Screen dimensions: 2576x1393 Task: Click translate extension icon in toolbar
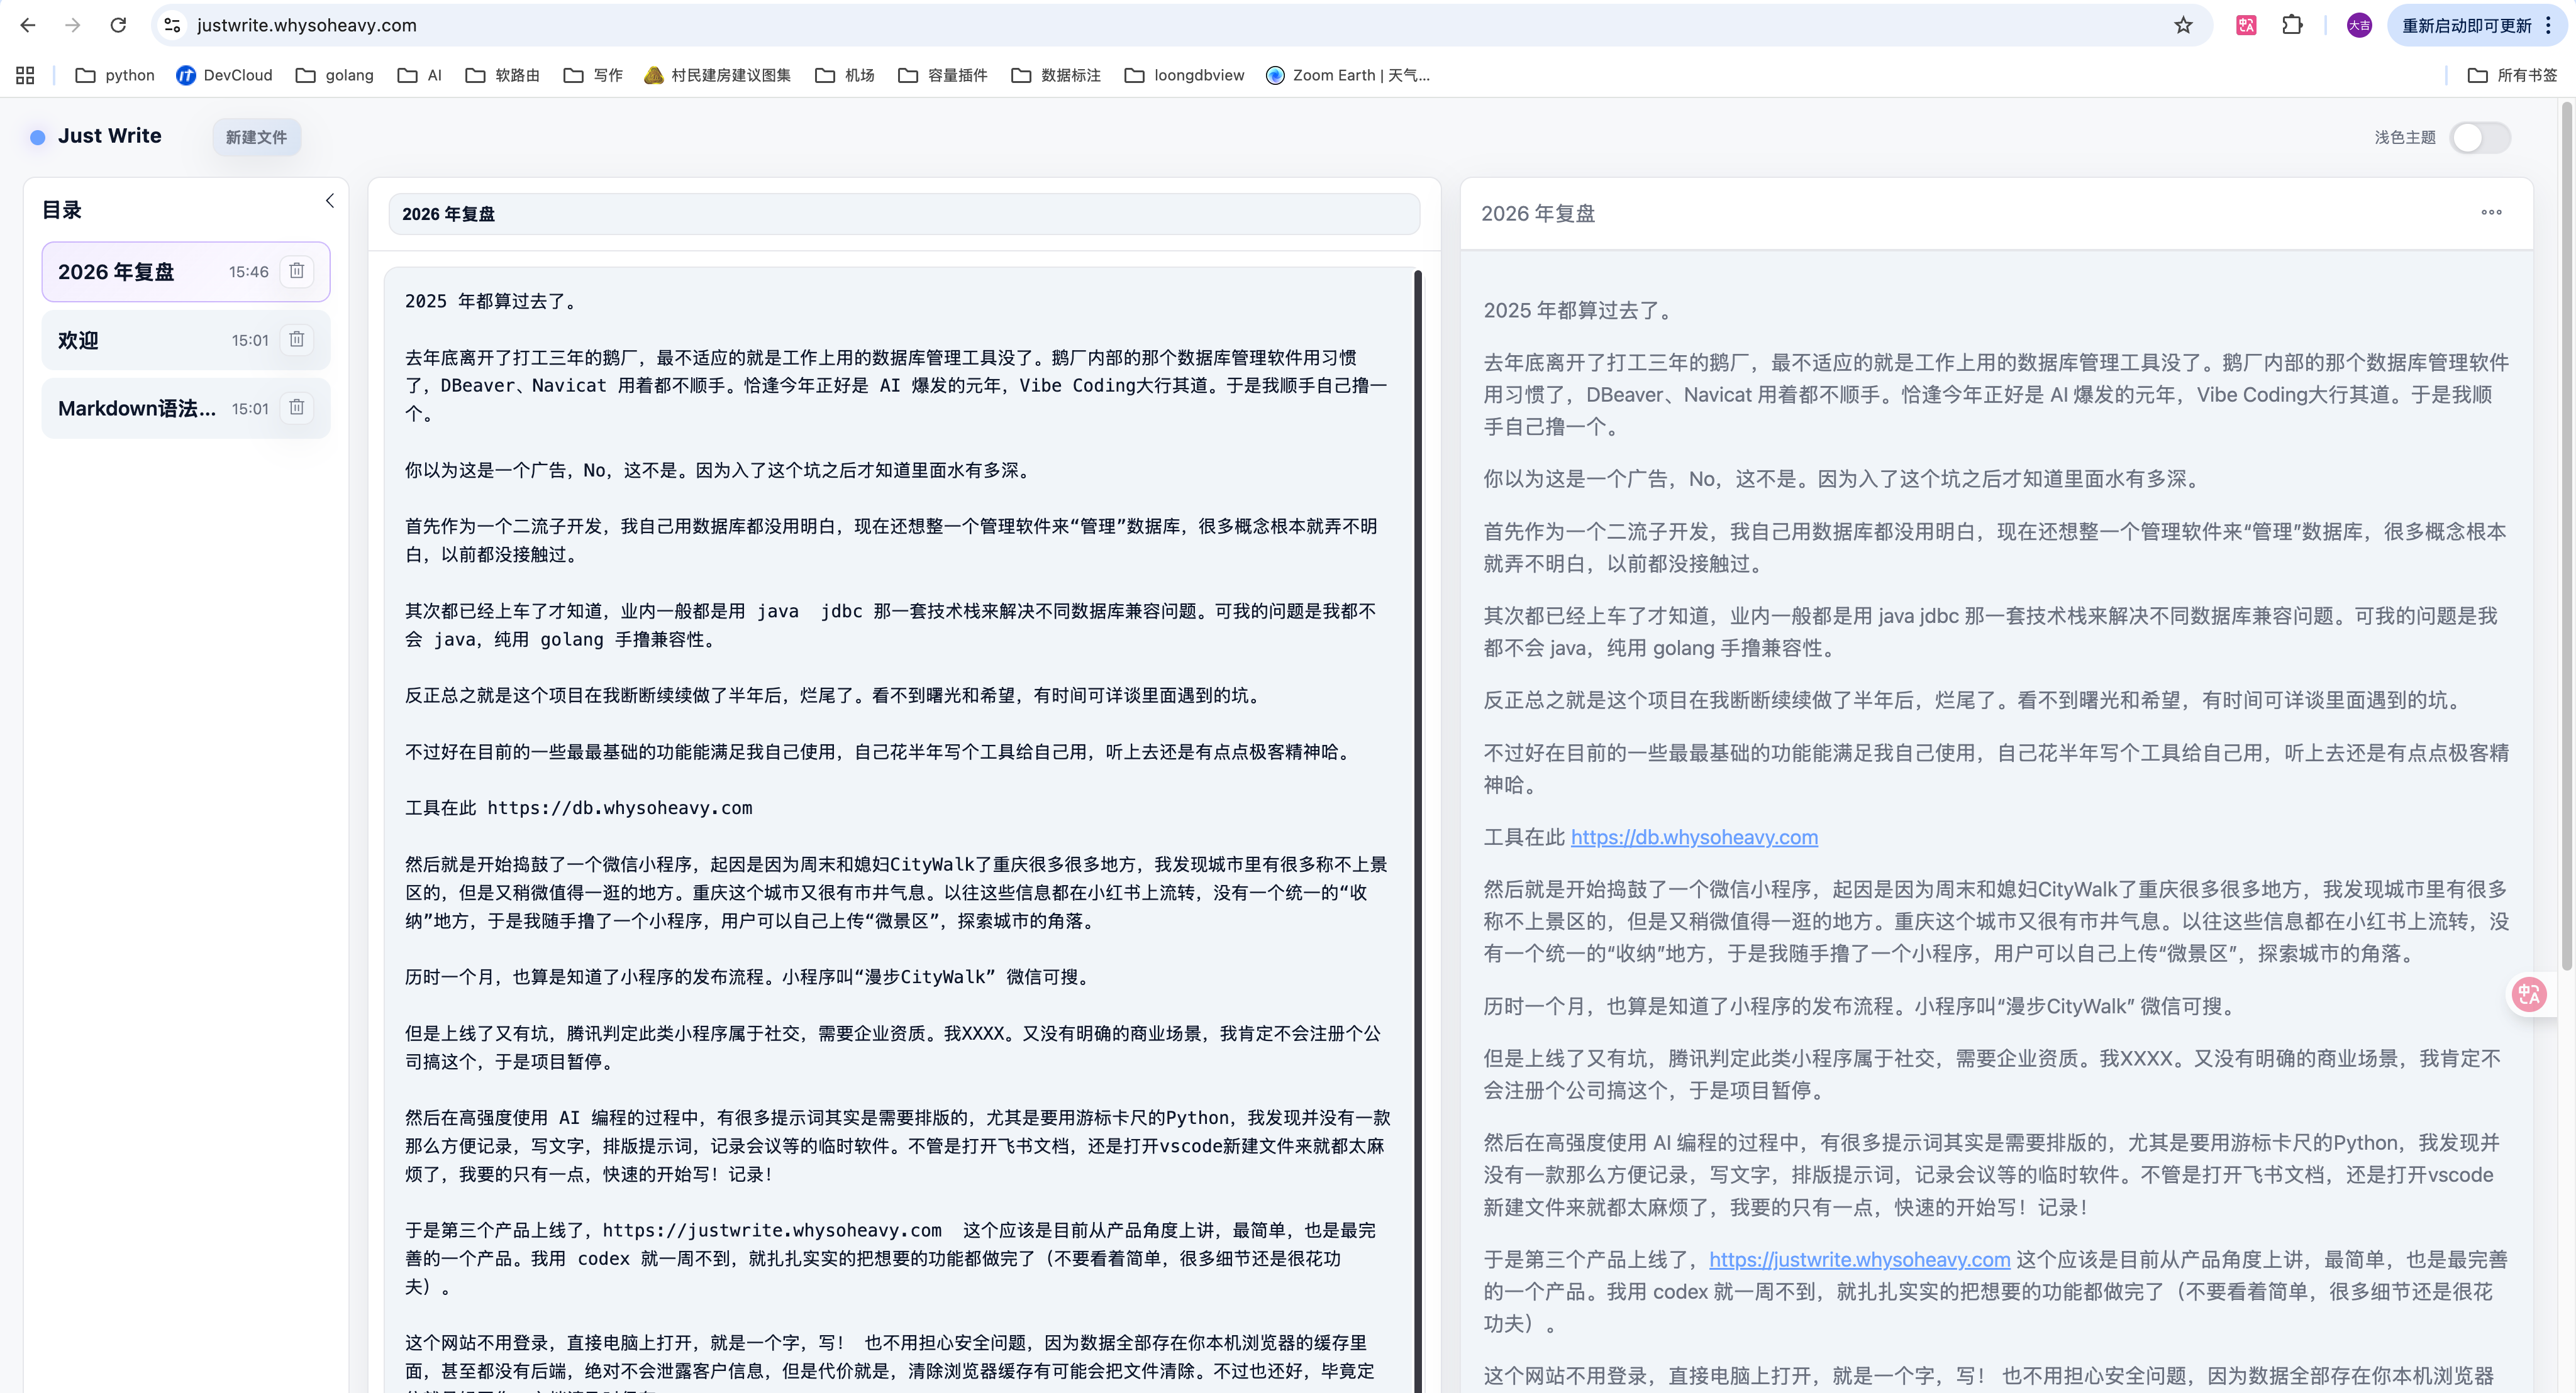pos(2246,25)
